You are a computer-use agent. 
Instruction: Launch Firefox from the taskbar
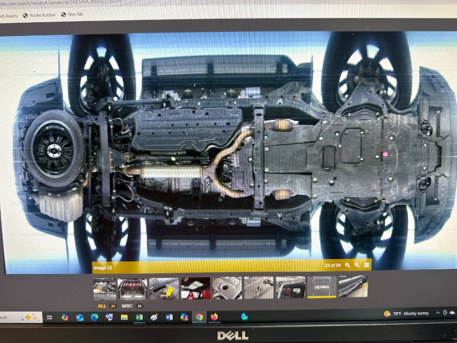[215, 317]
